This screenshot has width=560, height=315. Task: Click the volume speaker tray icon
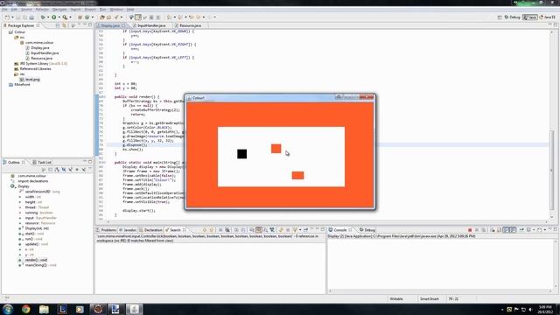pyautogui.click(x=530, y=309)
